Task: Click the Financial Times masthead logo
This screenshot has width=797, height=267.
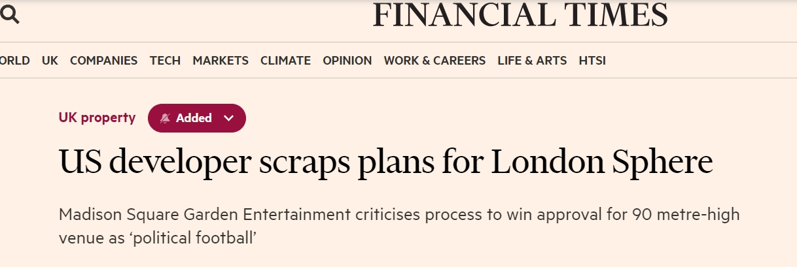Action: click(x=520, y=14)
